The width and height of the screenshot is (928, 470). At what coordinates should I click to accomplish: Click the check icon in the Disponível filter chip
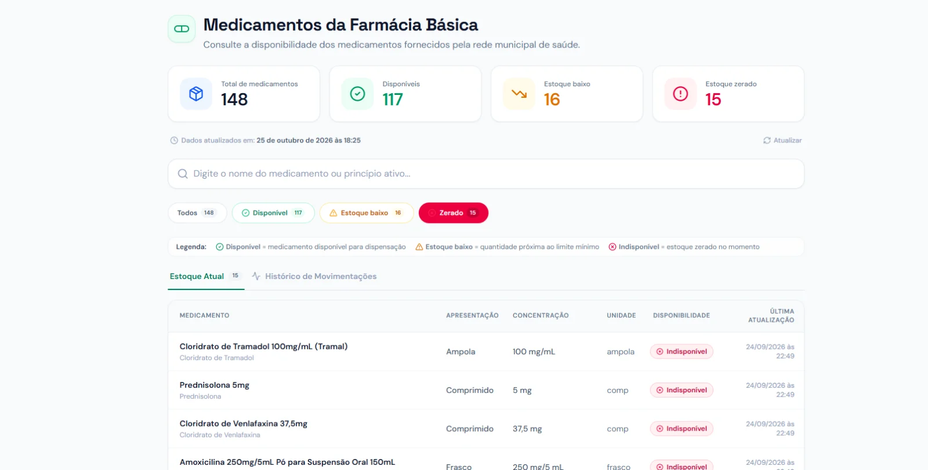click(245, 213)
